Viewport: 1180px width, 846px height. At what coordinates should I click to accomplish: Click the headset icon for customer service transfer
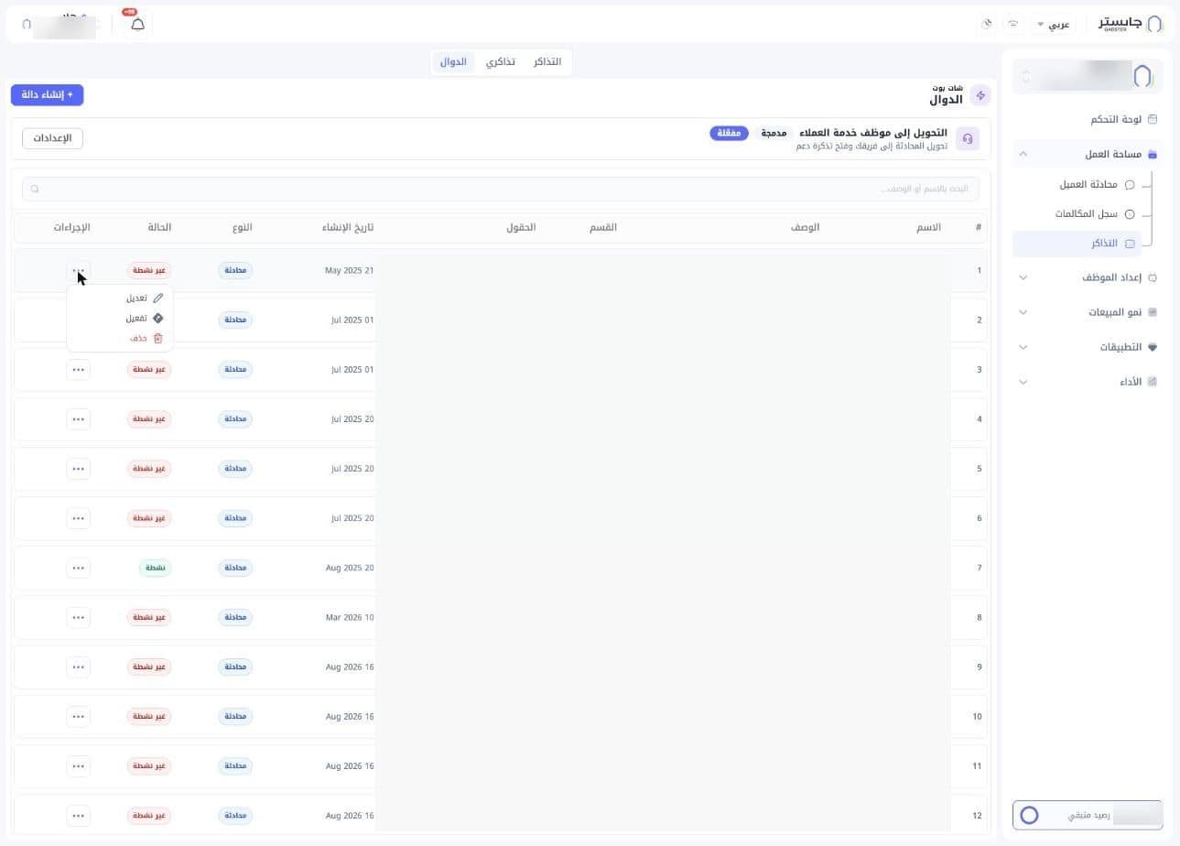pyautogui.click(x=968, y=138)
